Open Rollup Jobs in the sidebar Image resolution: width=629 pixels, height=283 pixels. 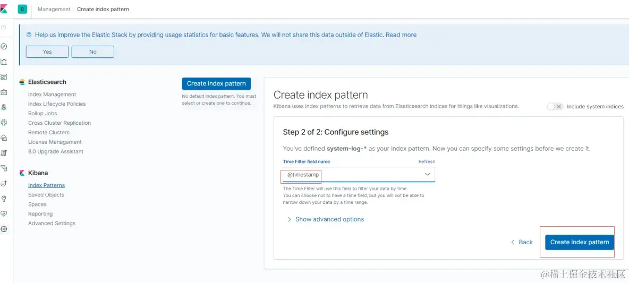coord(42,114)
